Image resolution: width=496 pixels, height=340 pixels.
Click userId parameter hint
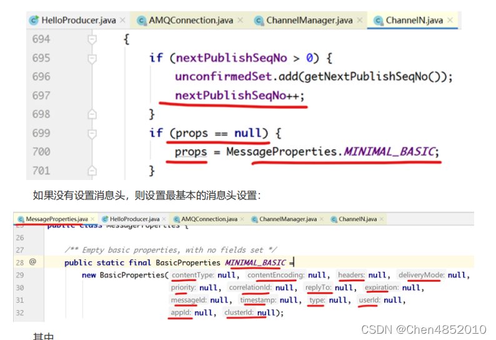369,300
